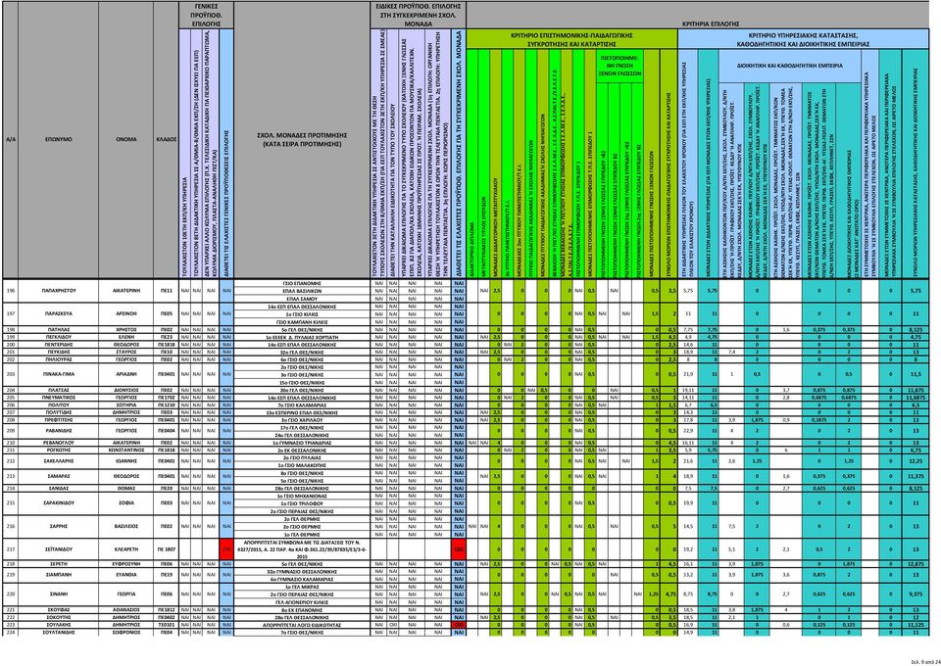
Task: Click school cell ΓΣΙΟ ΕΠΑΝΟΜΗΣ
Action: 301,282
